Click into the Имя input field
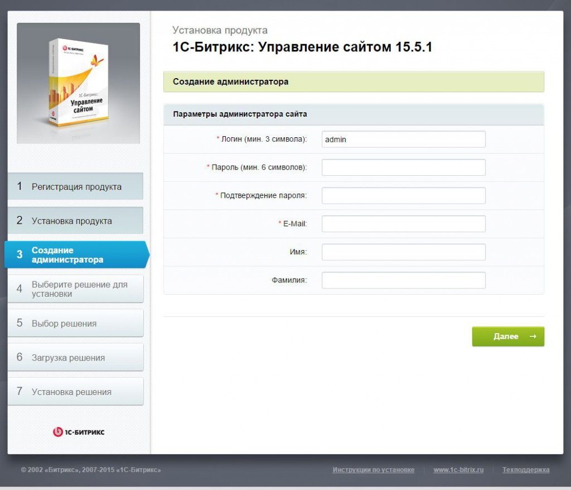Screen dimensions: 571x490 coord(404,252)
